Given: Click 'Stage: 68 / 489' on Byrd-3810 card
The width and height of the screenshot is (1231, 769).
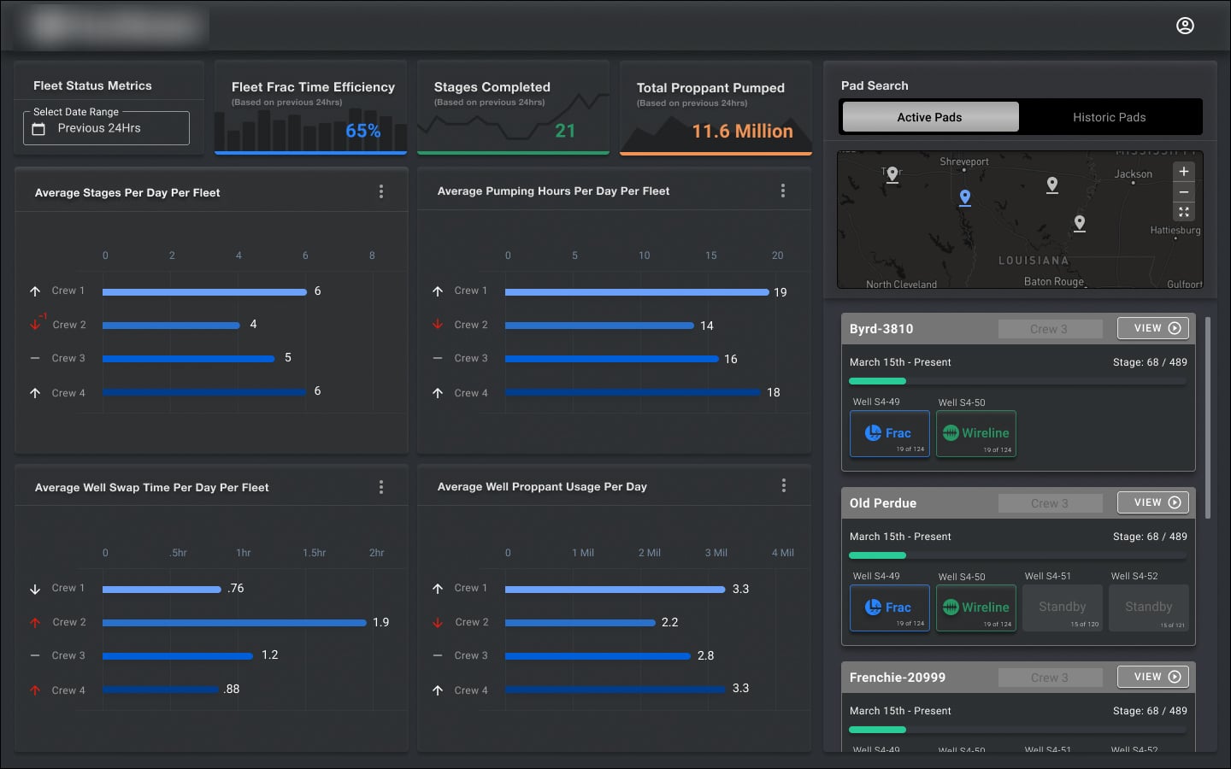Looking at the screenshot, I should pos(1150,362).
